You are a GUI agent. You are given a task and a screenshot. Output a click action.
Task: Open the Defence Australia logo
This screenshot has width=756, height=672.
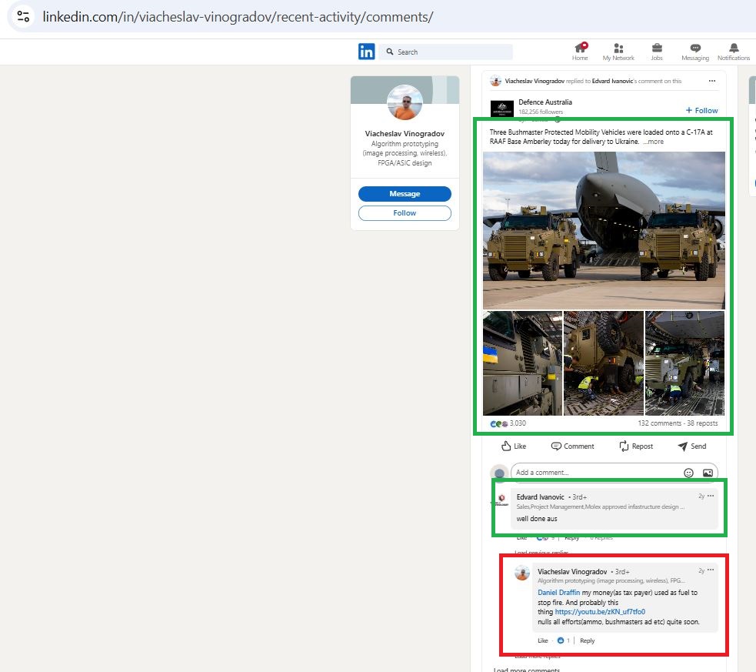[502, 108]
